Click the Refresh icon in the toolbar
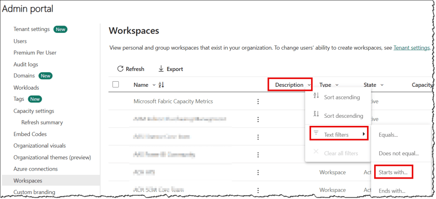 tap(120, 69)
